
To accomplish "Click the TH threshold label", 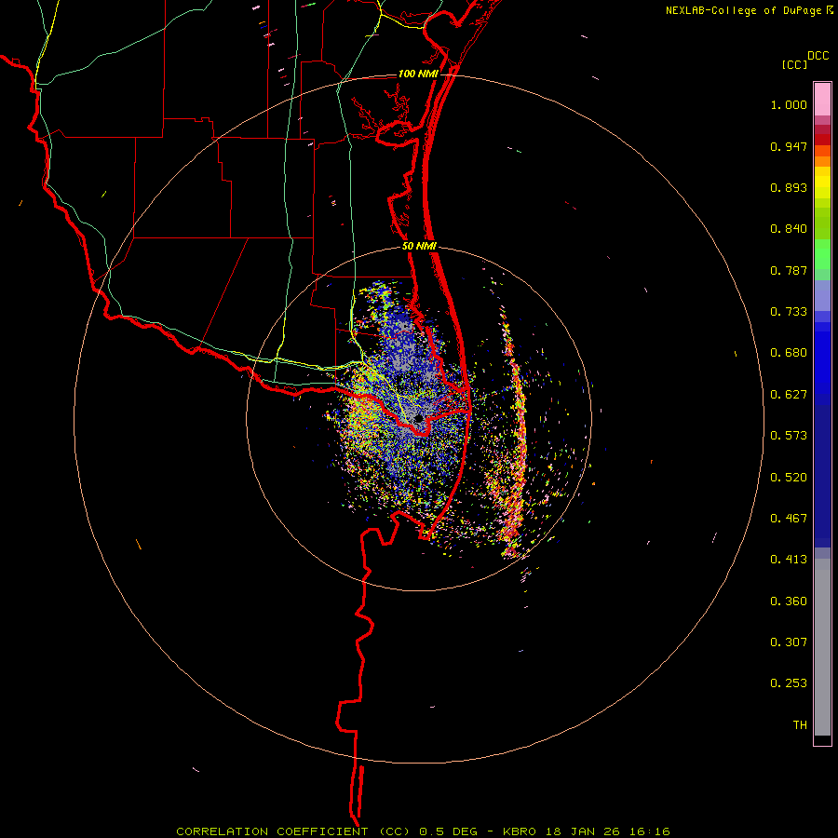I will (x=800, y=725).
